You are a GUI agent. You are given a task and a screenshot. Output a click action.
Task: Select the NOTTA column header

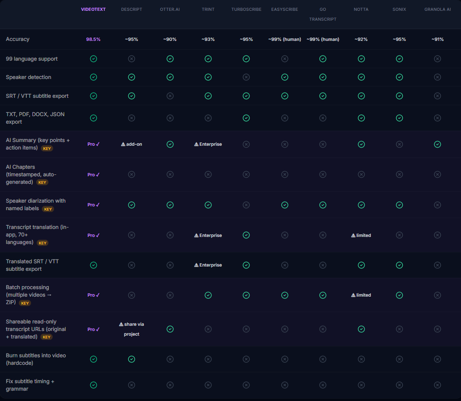click(x=361, y=9)
